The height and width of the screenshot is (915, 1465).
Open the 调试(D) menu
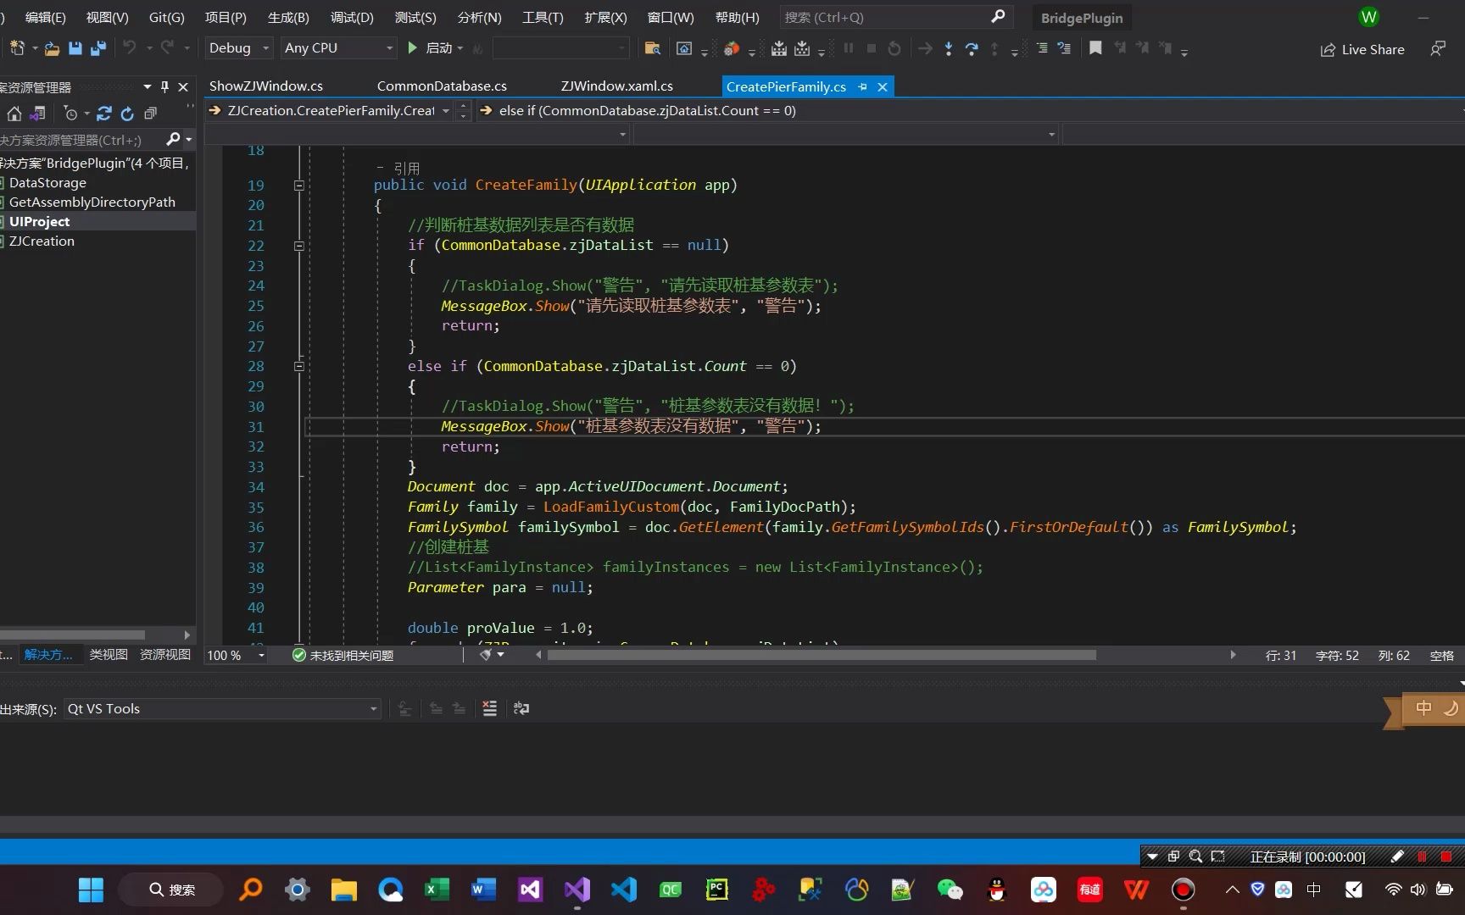pos(351,17)
